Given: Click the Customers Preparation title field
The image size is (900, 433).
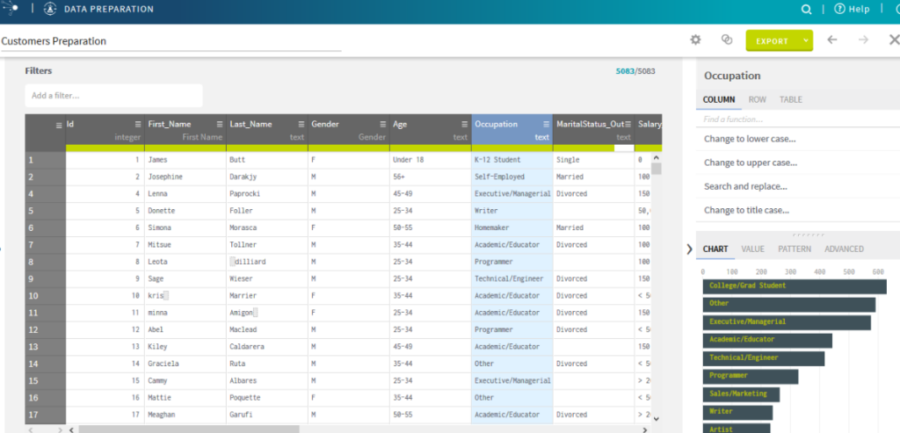Looking at the screenshot, I should click(x=171, y=41).
